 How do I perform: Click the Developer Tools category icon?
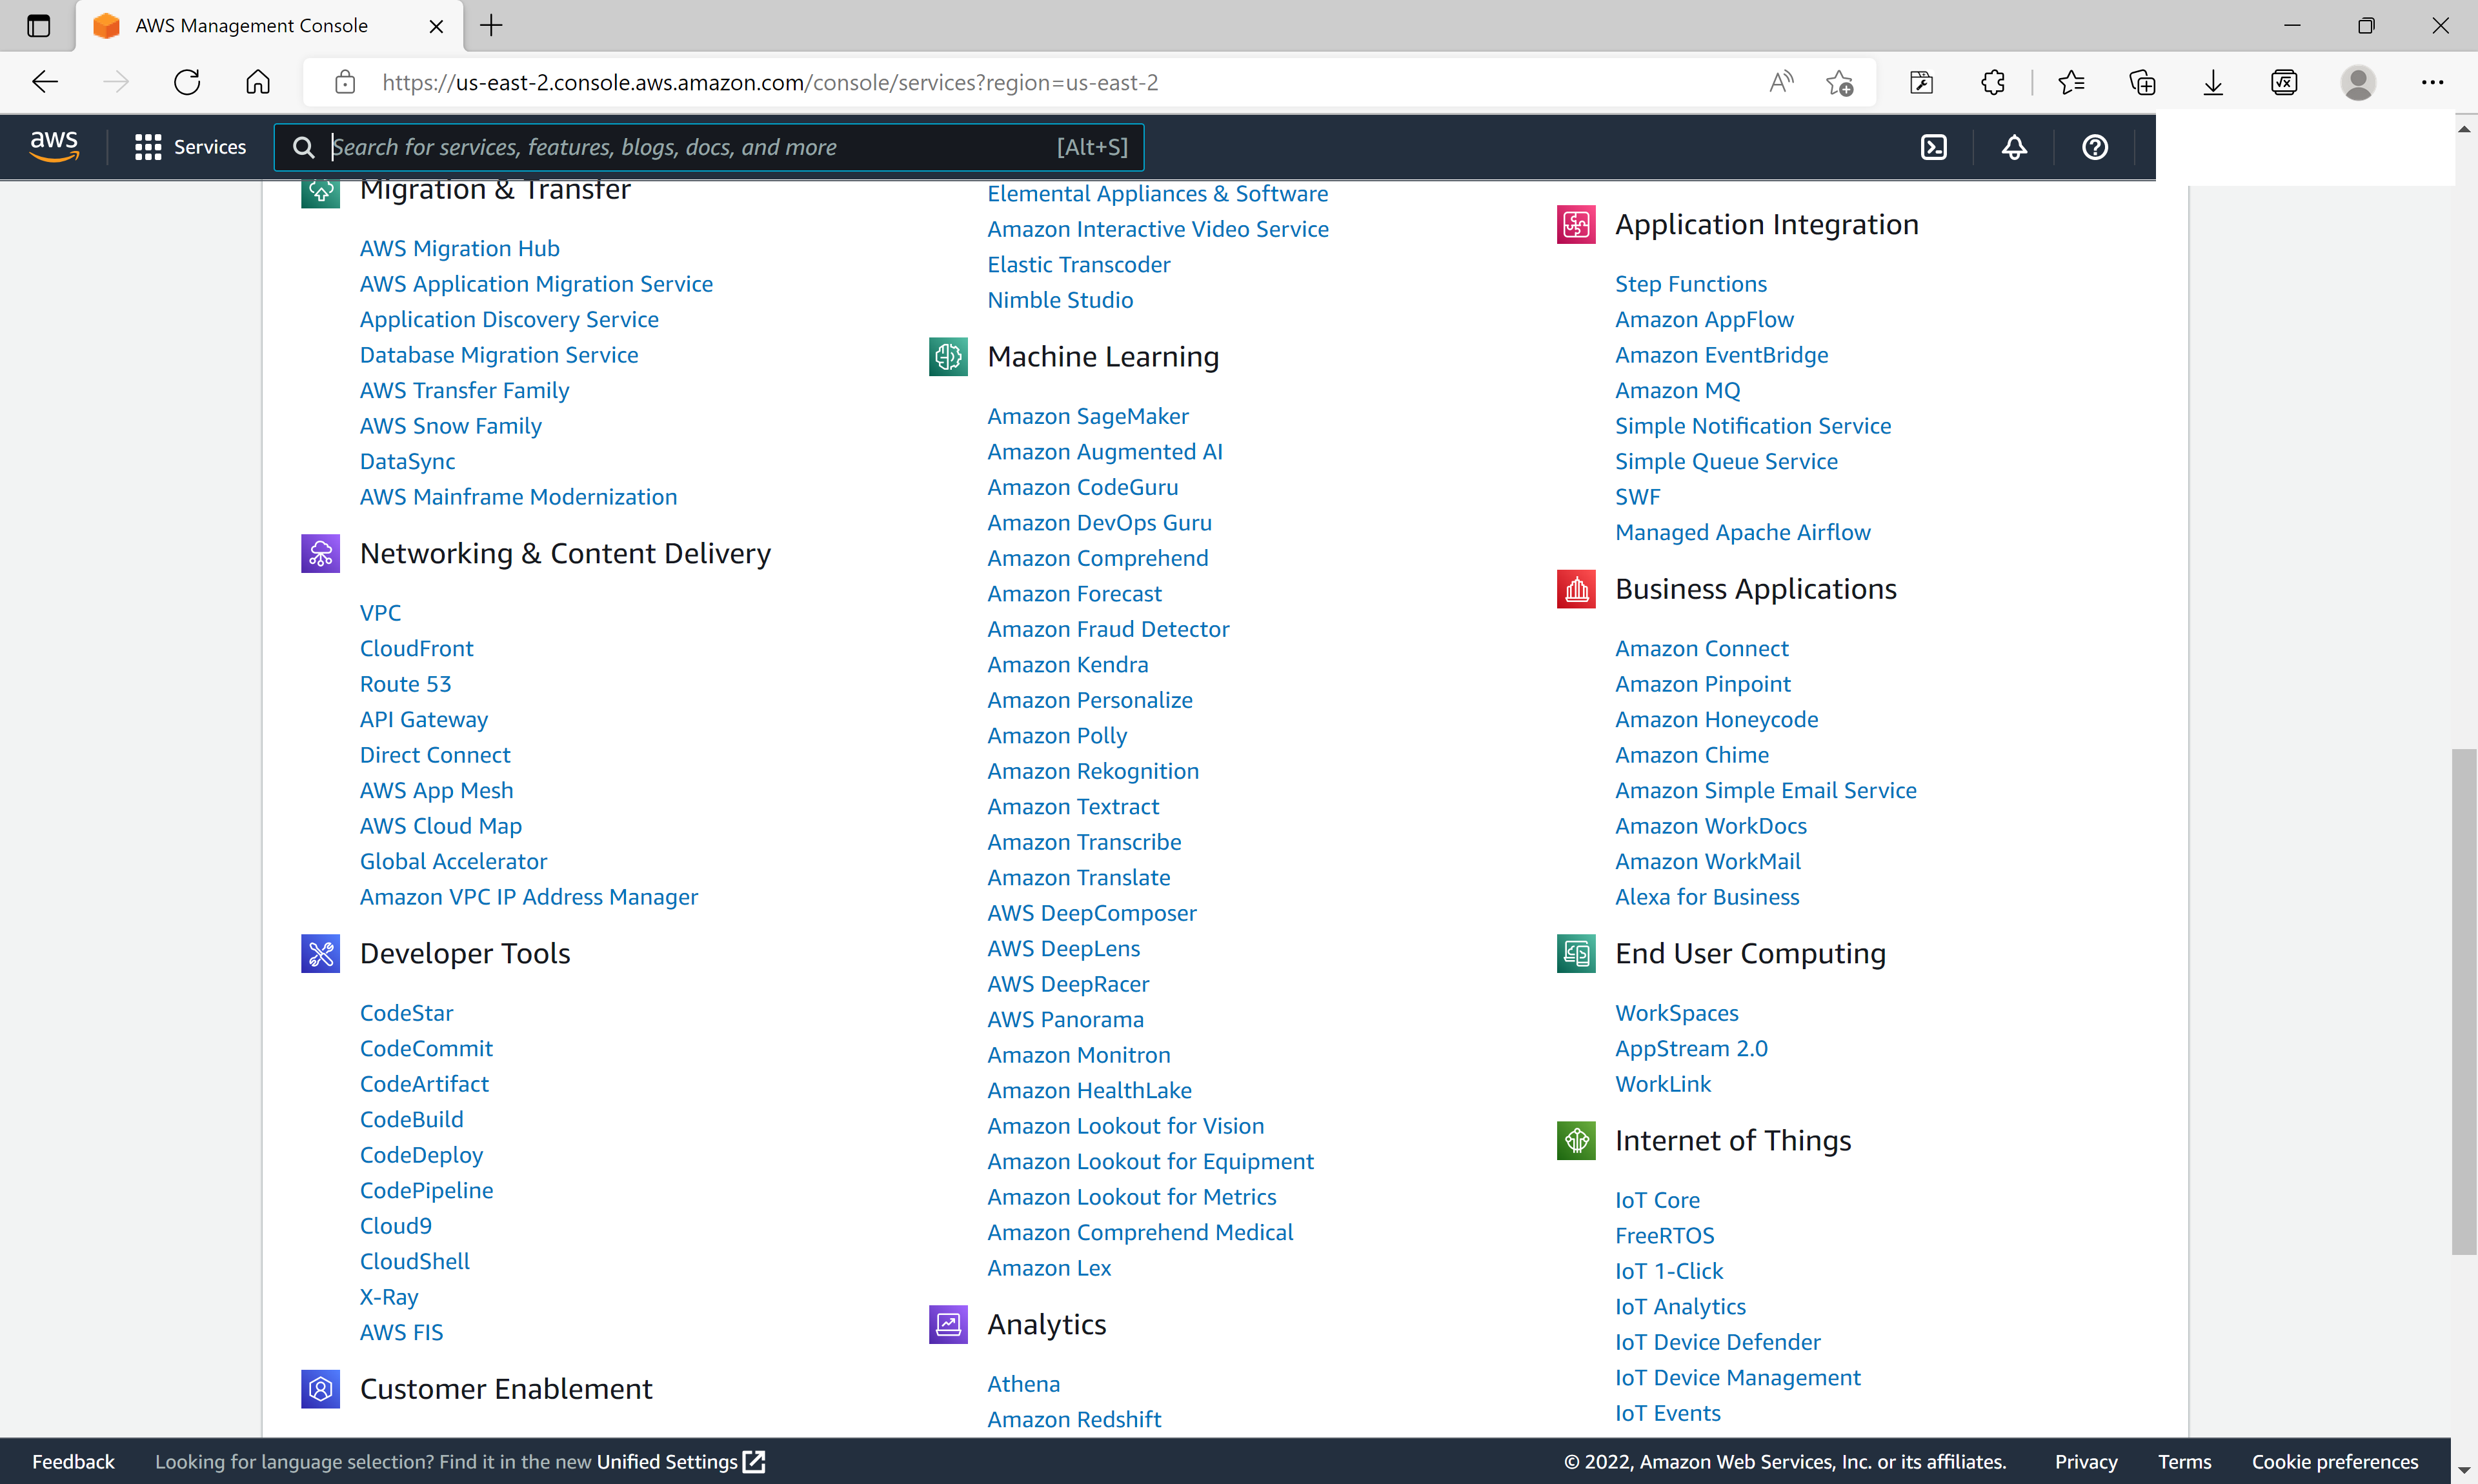[320, 953]
